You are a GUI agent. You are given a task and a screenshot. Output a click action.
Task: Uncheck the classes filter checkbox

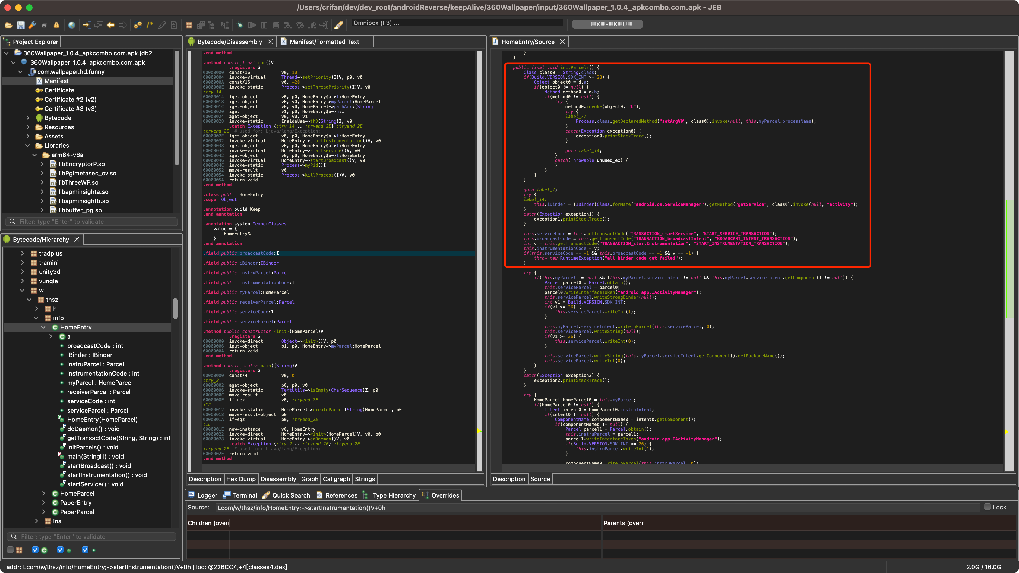coord(35,550)
